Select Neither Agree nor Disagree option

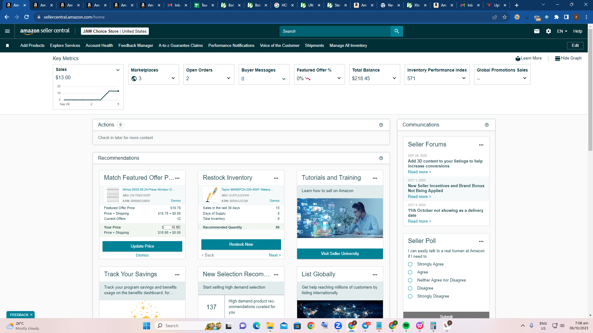[x=410, y=280]
